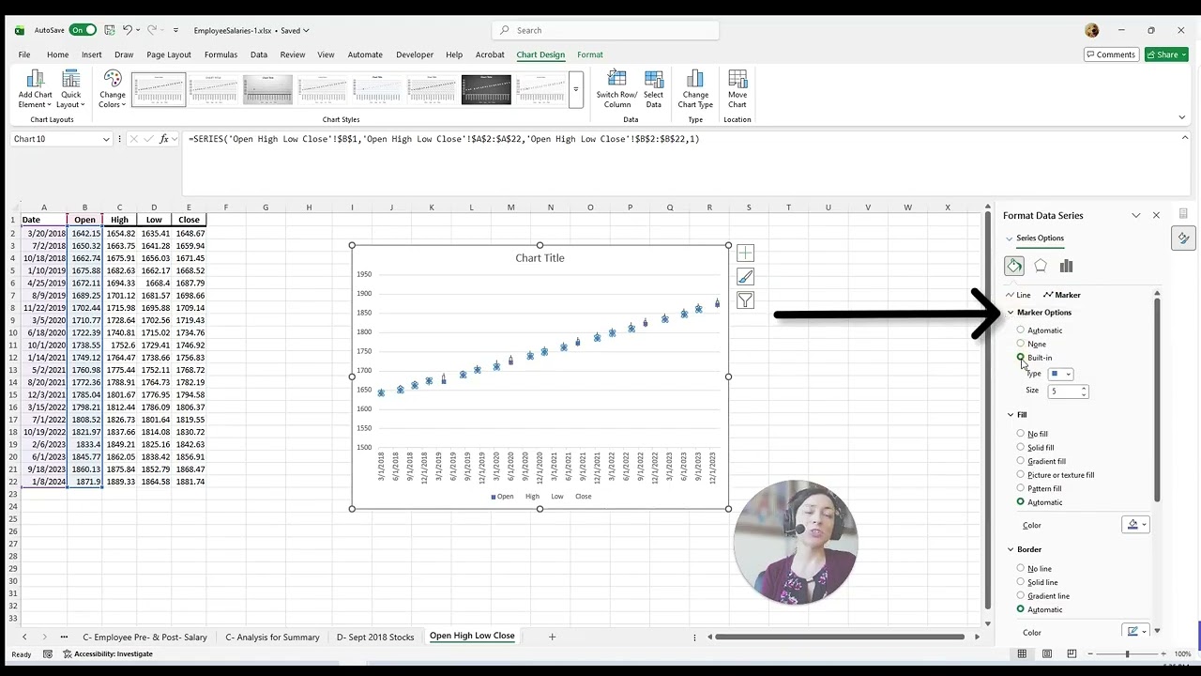Image resolution: width=1201 pixels, height=676 pixels.
Task: Click the Search box in title bar
Action: 605,30
